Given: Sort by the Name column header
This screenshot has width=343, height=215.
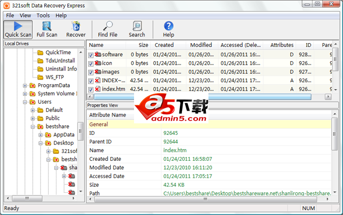Looking at the screenshot, I should pos(106,45).
